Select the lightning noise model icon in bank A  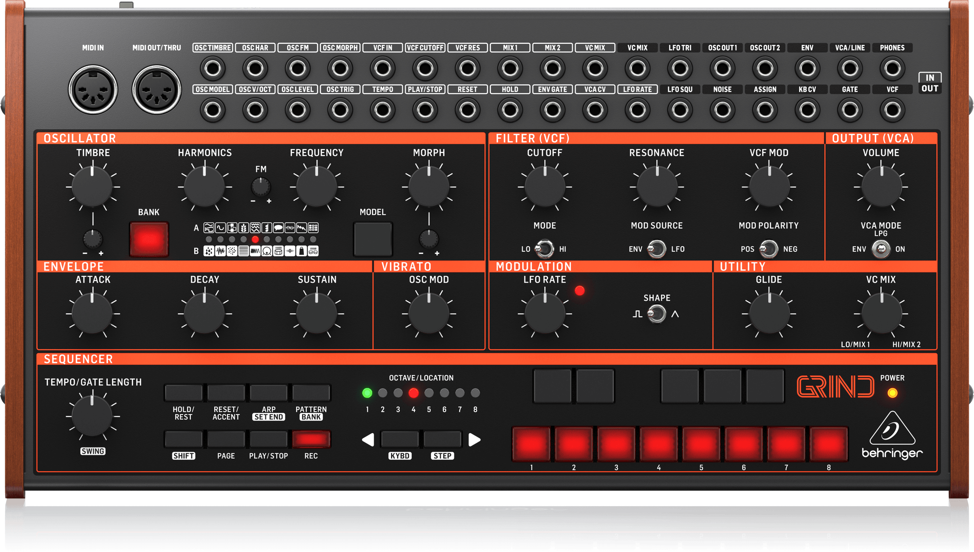[x=301, y=228]
